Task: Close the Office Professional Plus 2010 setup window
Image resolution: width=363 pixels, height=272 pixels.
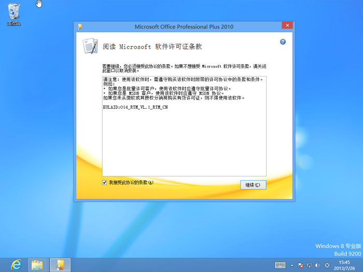Action: pos(286,25)
